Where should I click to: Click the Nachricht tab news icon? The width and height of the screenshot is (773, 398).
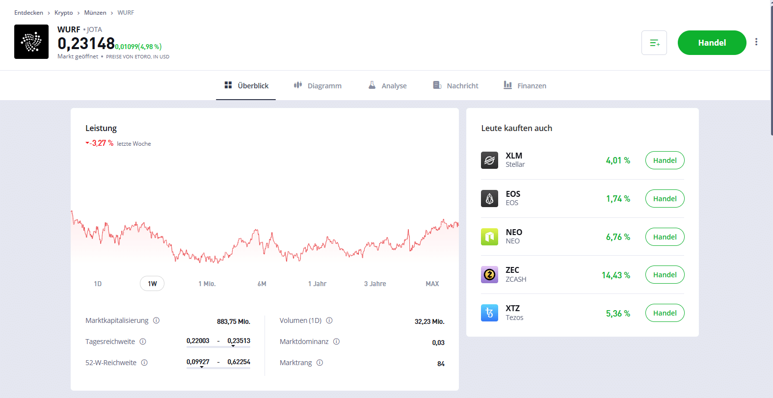(437, 85)
